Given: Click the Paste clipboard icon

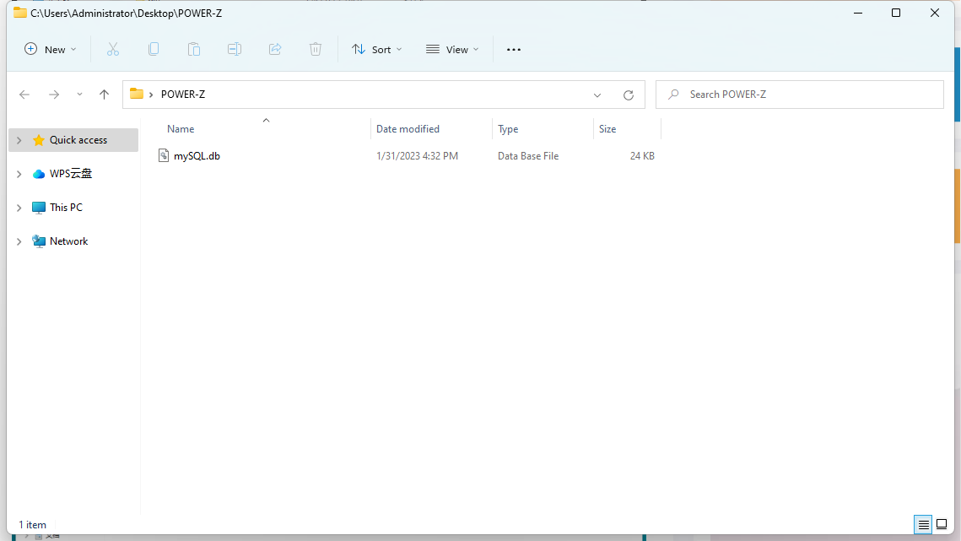Looking at the screenshot, I should point(194,50).
